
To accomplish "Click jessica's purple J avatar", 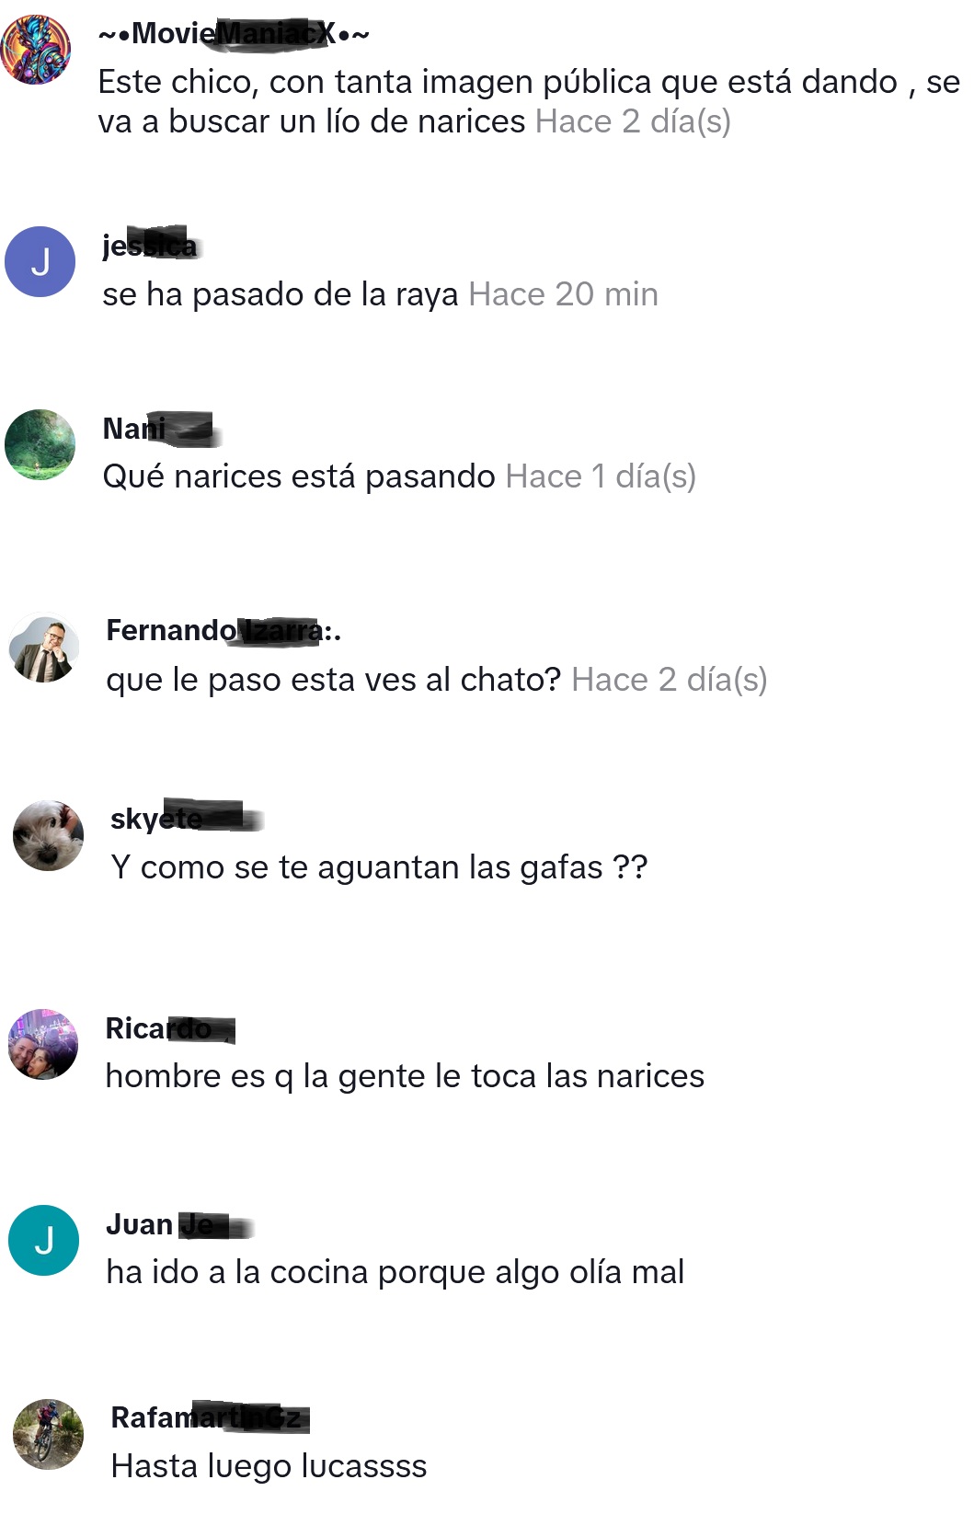I will [x=40, y=261].
